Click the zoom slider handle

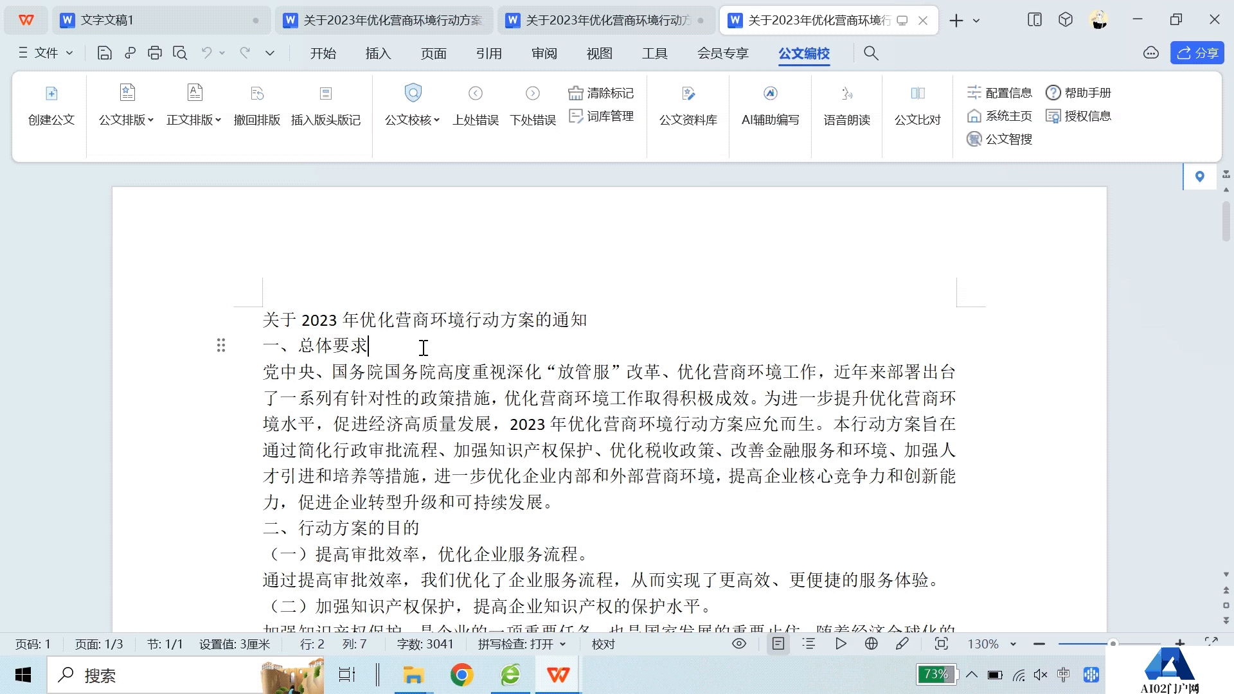click(1113, 643)
